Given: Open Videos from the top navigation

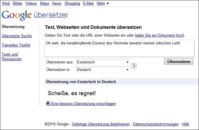Looking at the screenshot, I should pos(31,3).
